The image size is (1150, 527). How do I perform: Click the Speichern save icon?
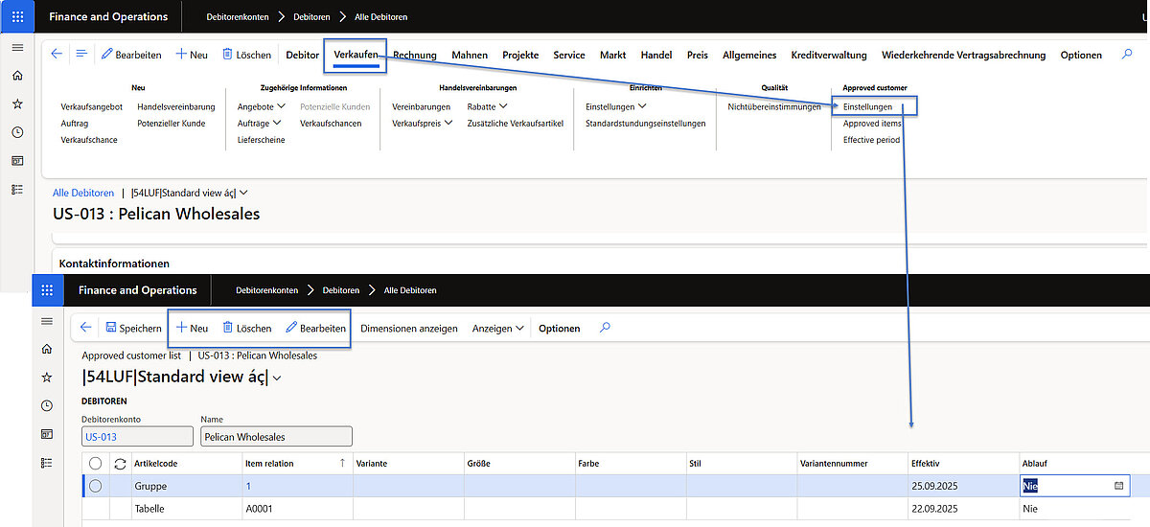pyautogui.click(x=111, y=328)
